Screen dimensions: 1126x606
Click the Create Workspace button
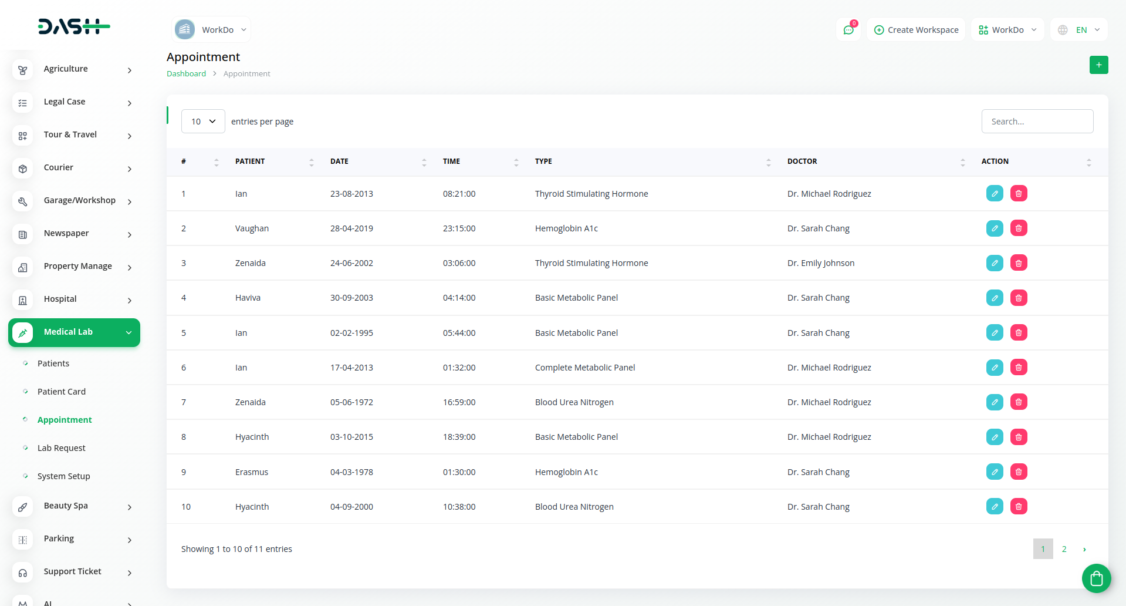[x=916, y=30]
